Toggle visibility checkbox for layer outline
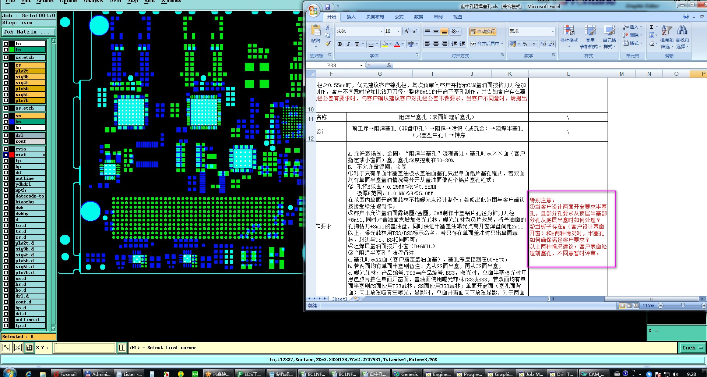Viewport: 707px width, 377px height. coord(6,178)
